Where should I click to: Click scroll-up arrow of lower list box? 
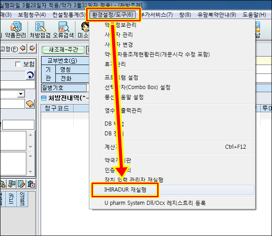pos(30,156)
